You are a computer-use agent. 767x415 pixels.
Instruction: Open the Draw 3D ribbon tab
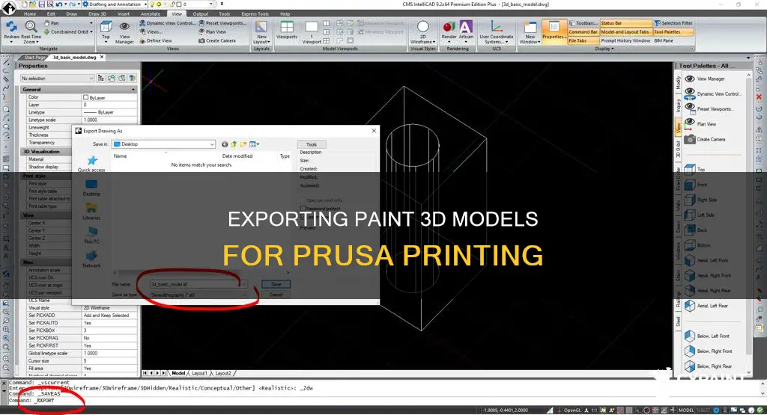click(97, 13)
